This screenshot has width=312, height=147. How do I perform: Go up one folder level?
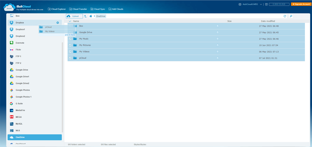click(x=86, y=16)
